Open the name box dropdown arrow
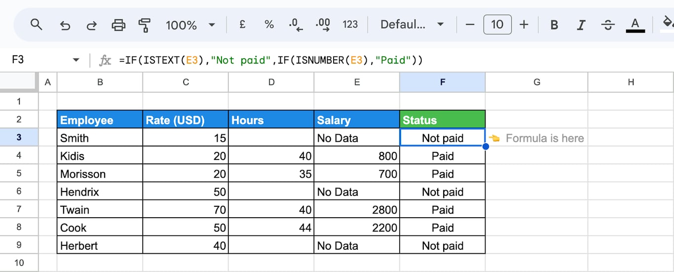Image resolution: width=674 pixels, height=272 pixels. pos(76,60)
